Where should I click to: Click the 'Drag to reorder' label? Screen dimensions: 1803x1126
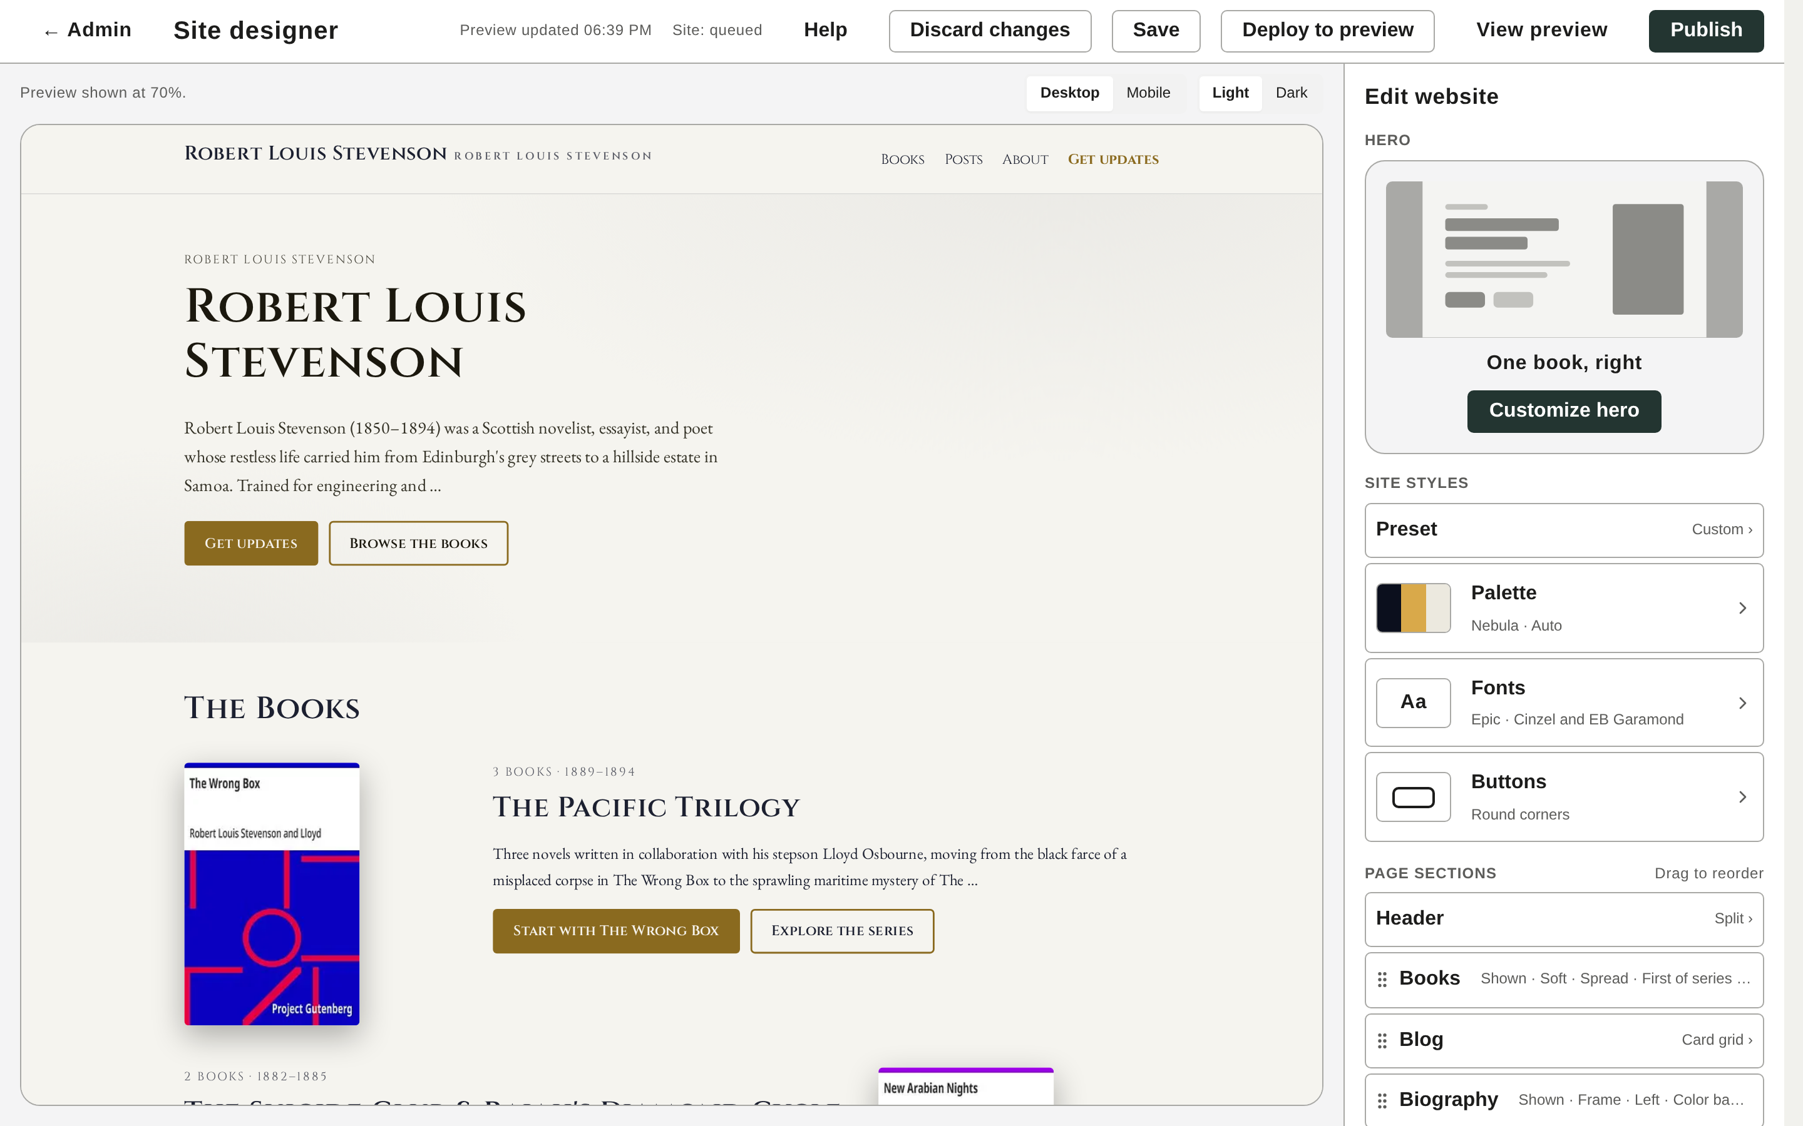coord(1708,873)
